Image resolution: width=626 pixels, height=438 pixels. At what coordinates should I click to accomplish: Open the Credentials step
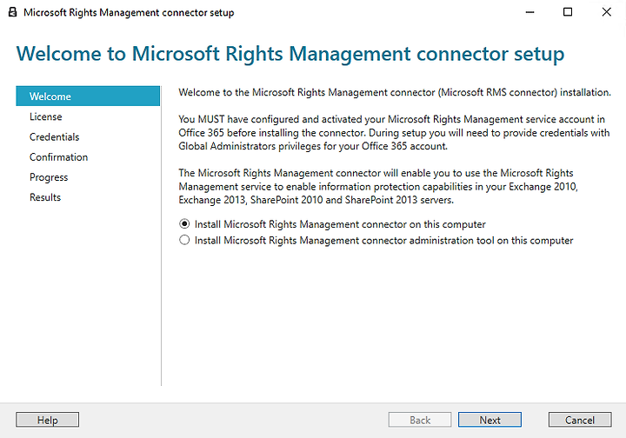54,136
